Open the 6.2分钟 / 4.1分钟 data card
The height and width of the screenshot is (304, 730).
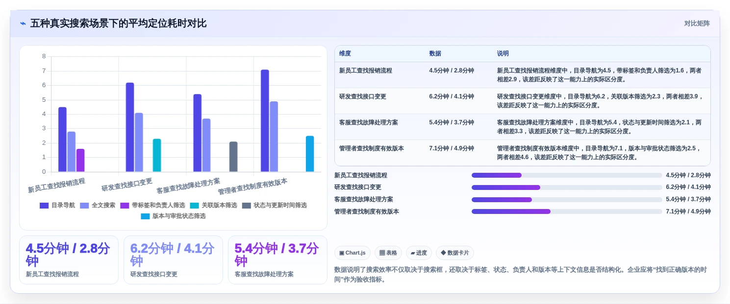point(173,260)
